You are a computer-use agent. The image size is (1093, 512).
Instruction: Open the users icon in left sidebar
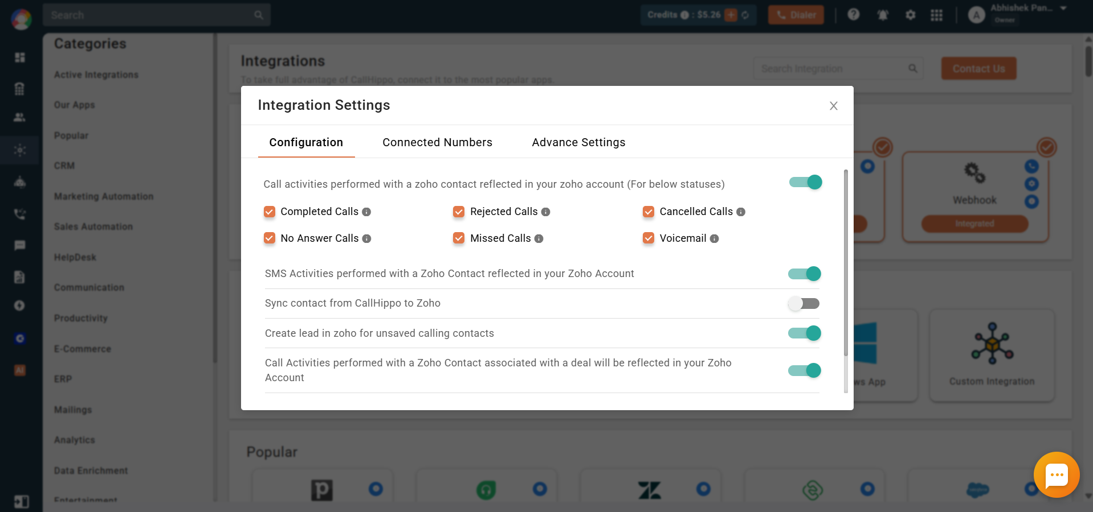[20, 117]
